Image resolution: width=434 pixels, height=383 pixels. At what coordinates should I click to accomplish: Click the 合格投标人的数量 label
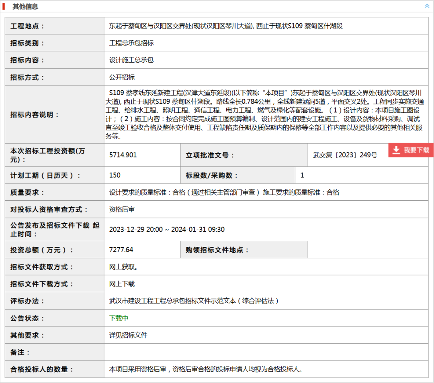[x=42, y=369]
